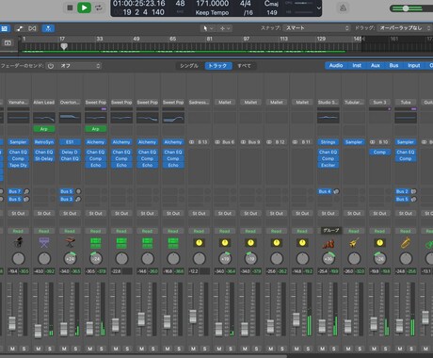Click the Yamaha piano track icon
433x358 pixels.
[x=18, y=243]
